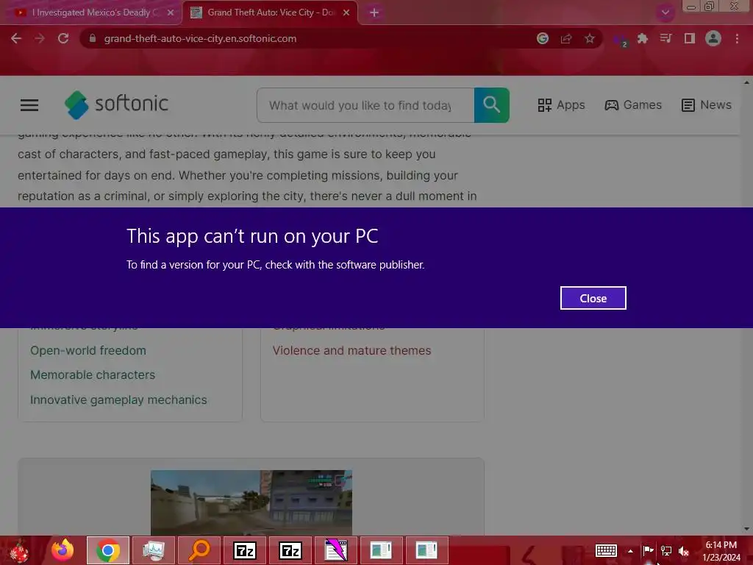Viewport: 753px width, 565px height.
Task: Open clock showing 6:14 PM
Action: coord(721,551)
